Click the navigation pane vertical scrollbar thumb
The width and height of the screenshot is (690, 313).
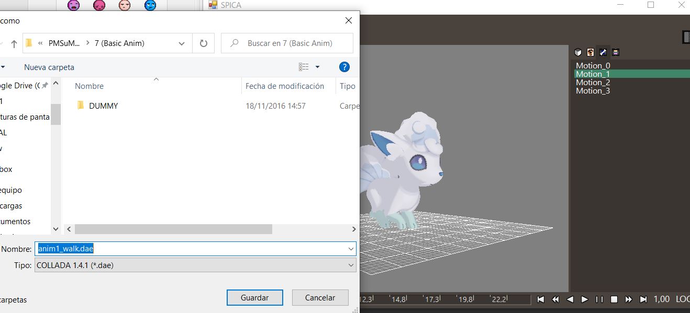pyautogui.click(x=56, y=113)
